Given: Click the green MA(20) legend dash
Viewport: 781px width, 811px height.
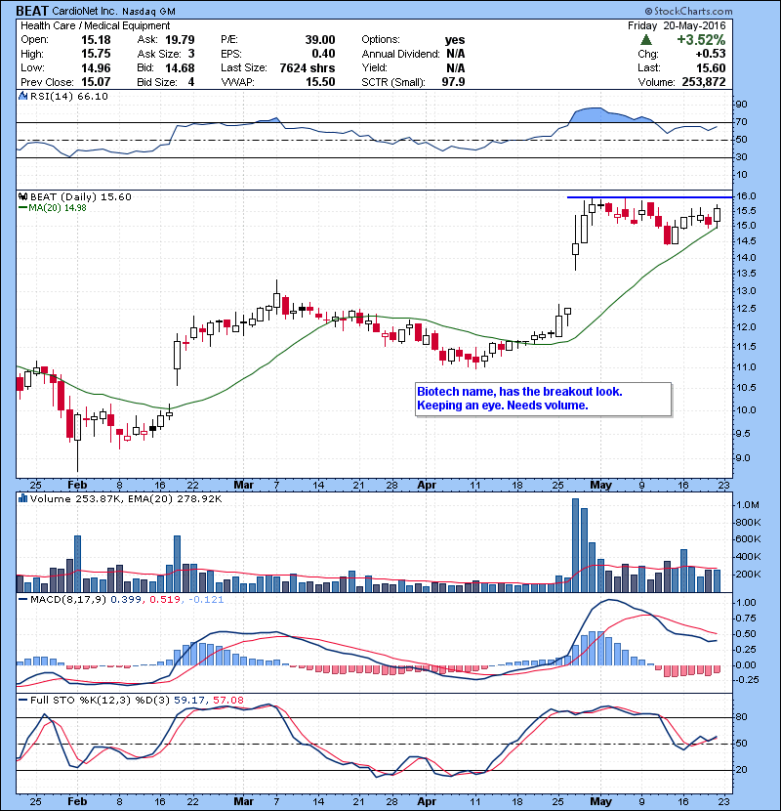Looking at the screenshot, I should coord(22,208).
